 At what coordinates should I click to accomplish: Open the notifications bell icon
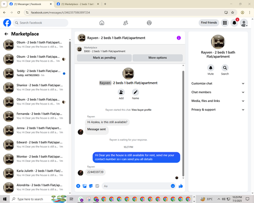(234, 23)
